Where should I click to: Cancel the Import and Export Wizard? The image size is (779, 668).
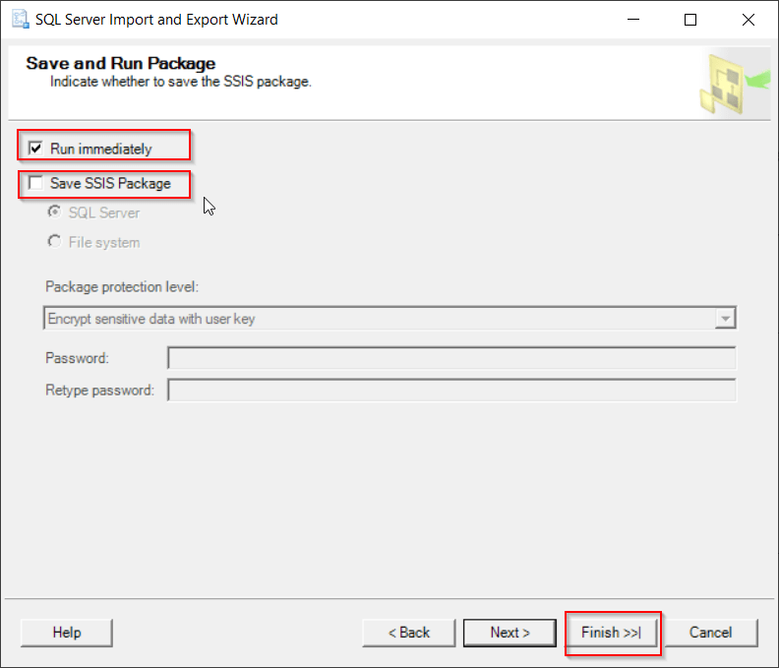(x=711, y=633)
